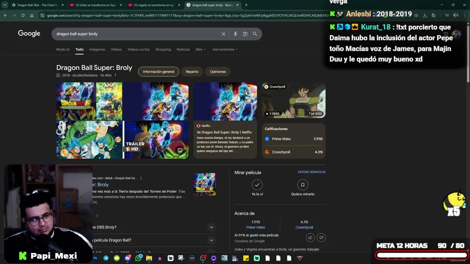Image resolution: width=470 pixels, height=264 pixels.
Task: Switch to the Imágenes tab
Action: tap(97, 49)
